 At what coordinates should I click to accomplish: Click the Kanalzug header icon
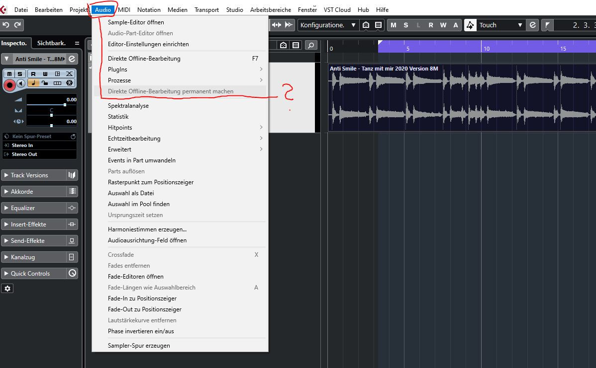coord(72,257)
